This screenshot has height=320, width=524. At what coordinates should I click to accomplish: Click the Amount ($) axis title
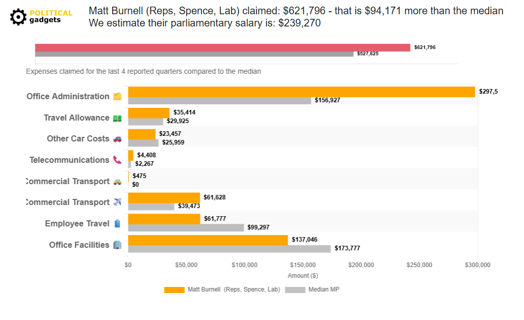[x=303, y=276]
